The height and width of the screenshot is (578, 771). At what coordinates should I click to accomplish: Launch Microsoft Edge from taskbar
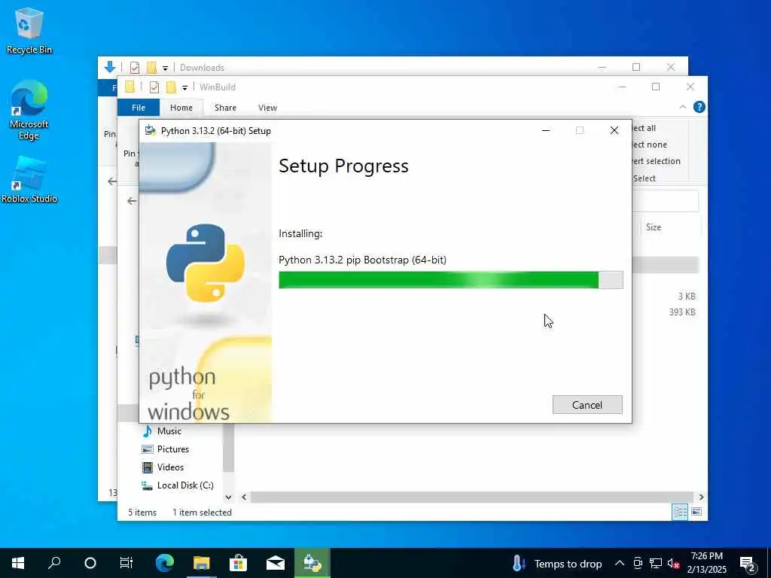point(165,563)
